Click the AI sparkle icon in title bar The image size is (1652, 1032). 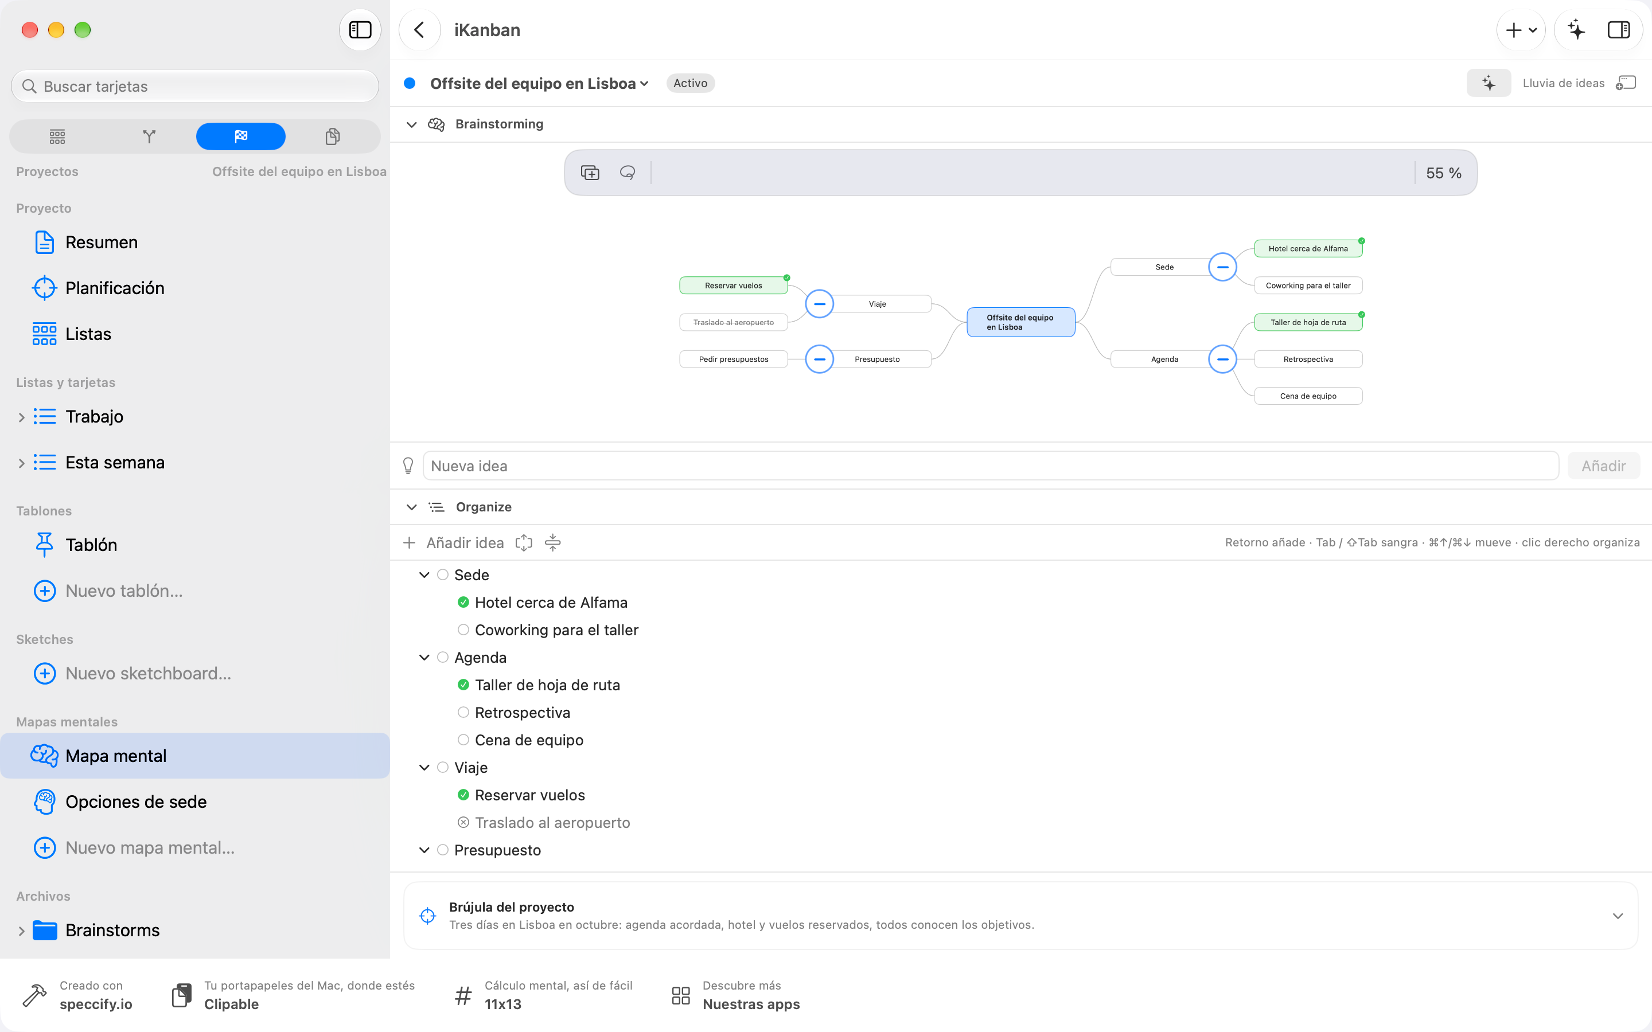tap(1576, 30)
